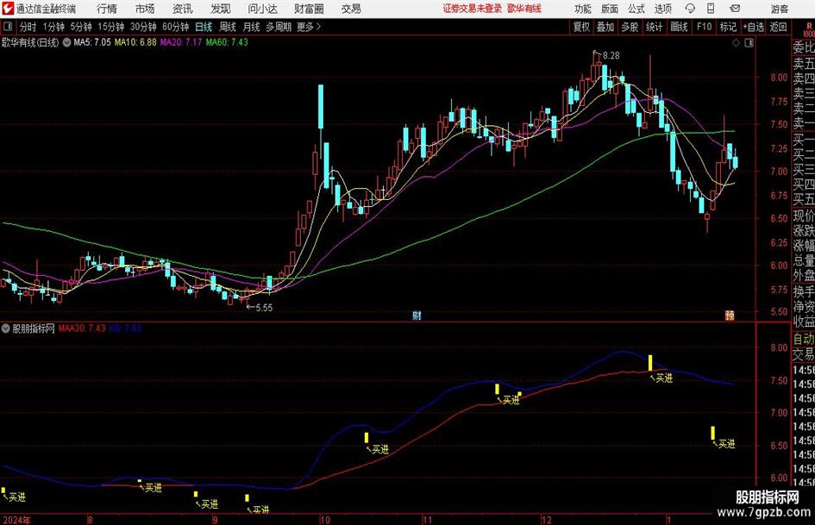The image size is (815, 525).
Task: Open the F10 company info button
Action: click(705, 27)
